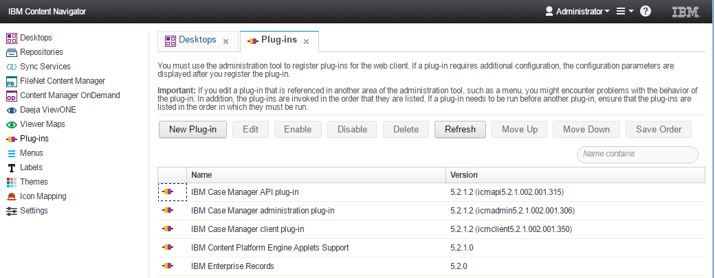Click plug icon for Content Platform Engine Applets
This screenshot has width=715, height=278.
click(168, 247)
